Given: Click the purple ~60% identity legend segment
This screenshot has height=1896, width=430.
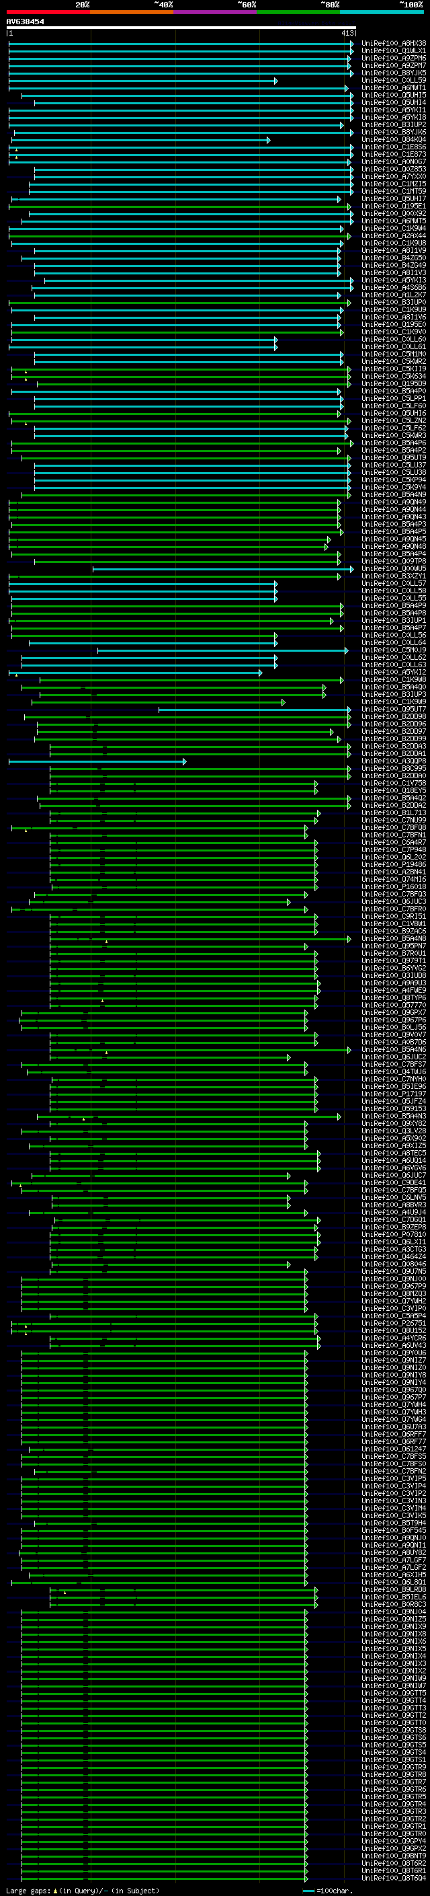Looking at the screenshot, I should pos(216,12).
